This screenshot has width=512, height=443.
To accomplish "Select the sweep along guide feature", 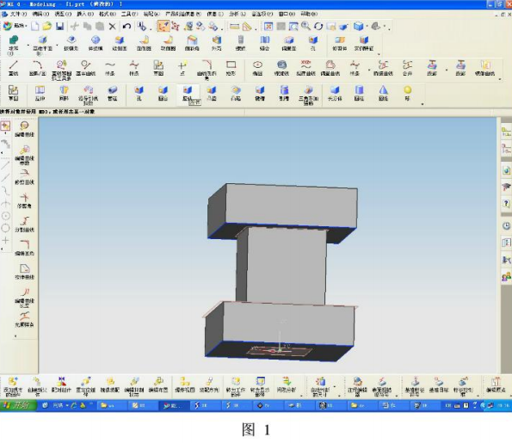I will (88, 95).
